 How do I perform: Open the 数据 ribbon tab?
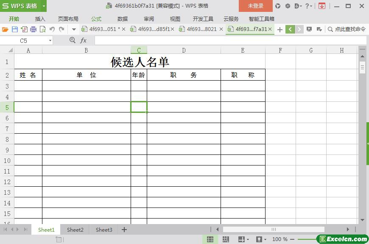[x=123, y=19]
